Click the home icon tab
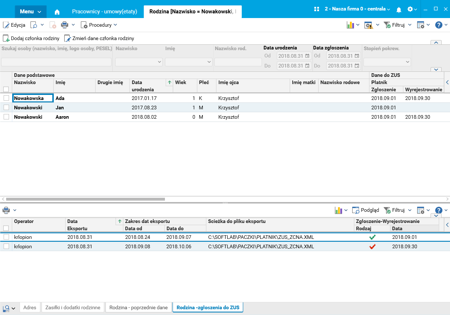This screenshot has width=450, height=315. click(57, 12)
